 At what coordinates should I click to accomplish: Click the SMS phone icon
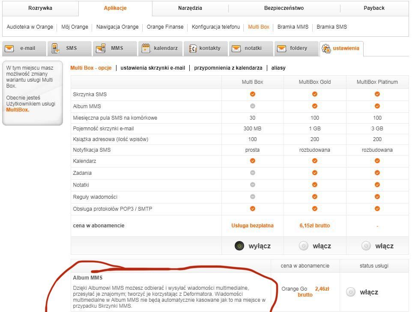(x=55, y=48)
